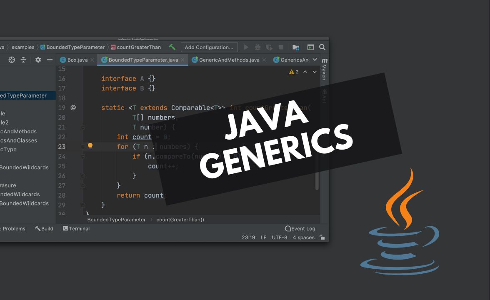Select the highlighted edTypeParameter tree item
490x300 pixels.
click(x=28, y=96)
